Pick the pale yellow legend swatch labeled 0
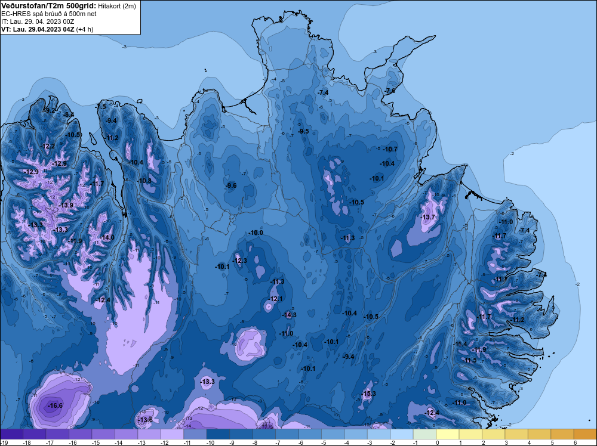 tap(448, 434)
